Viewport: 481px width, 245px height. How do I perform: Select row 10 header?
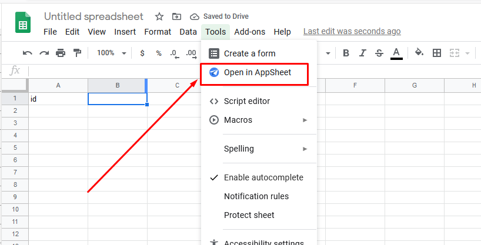[x=15, y=209]
